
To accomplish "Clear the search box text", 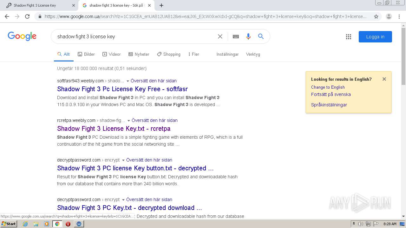I will (x=220, y=36).
